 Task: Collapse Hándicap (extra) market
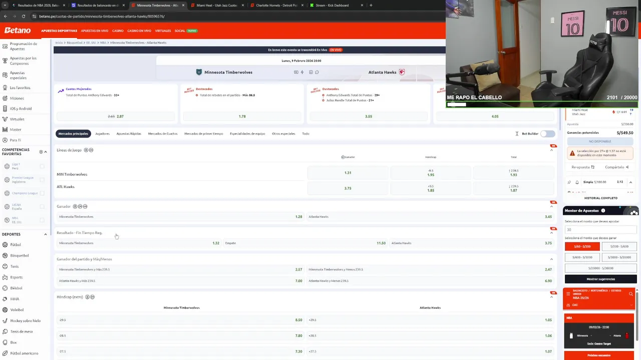pyautogui.click(x=552, y=297)
